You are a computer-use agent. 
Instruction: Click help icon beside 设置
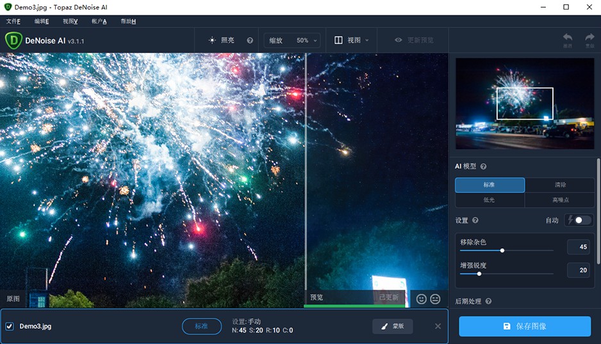475,221
